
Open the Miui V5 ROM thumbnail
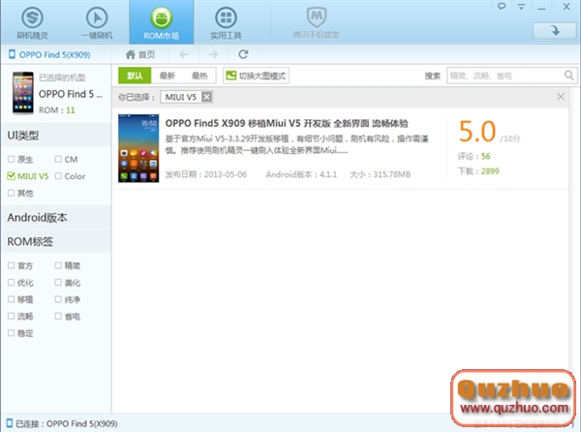point(138,148)
